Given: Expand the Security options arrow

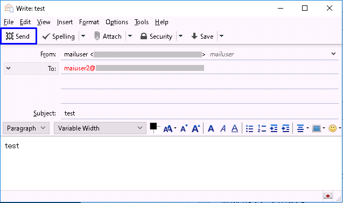Looking at the screenshot, I should click(180, 36).
